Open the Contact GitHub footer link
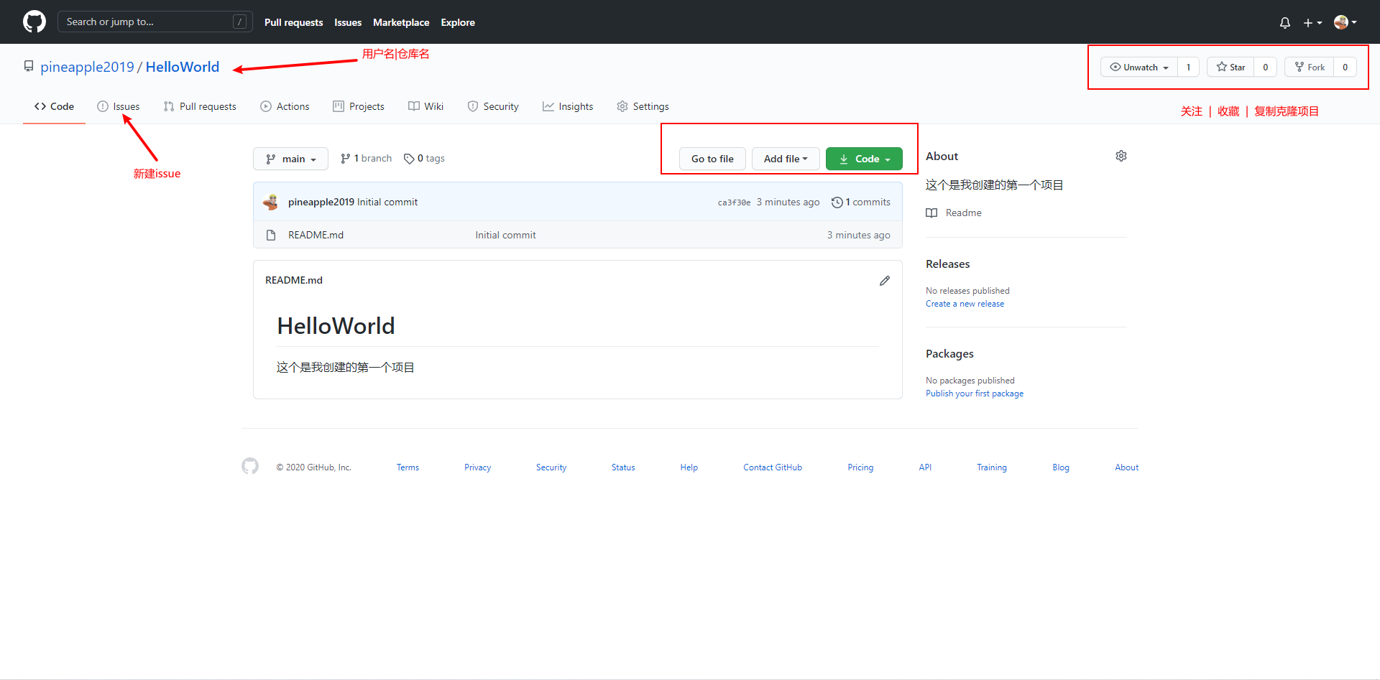The image size is (1380, 680). 773,467
